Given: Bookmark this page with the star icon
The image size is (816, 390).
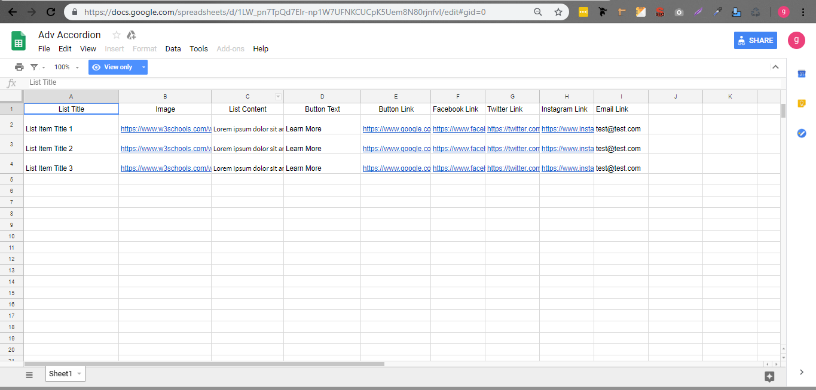Looking at the screenshot, I should coord(558,12).
